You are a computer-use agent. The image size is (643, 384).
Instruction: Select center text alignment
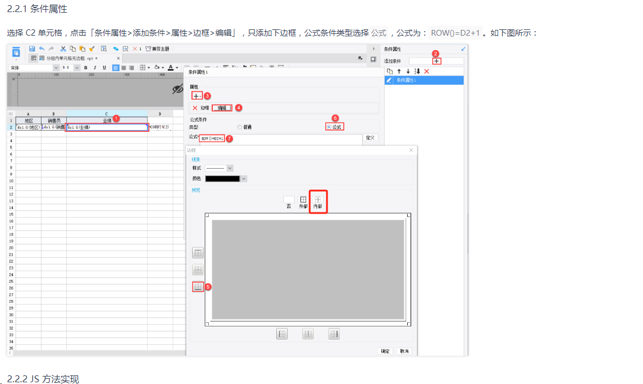[x=123, y=67]
